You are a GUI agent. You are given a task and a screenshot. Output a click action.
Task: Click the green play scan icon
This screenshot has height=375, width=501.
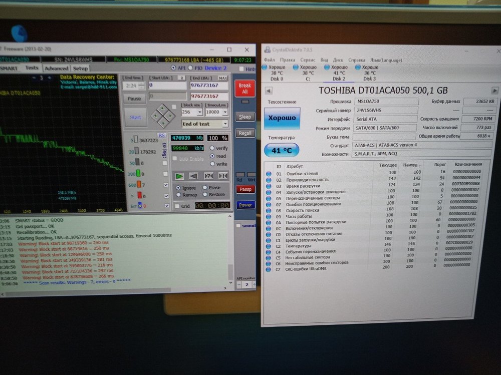click(178, 176)
